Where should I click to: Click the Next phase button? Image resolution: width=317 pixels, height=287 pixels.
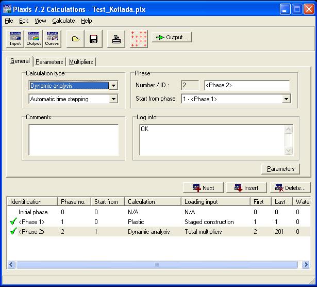(203, 188)
